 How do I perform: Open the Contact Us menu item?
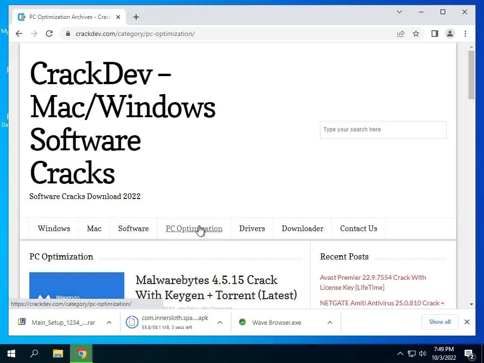click(x=358, y=228)
